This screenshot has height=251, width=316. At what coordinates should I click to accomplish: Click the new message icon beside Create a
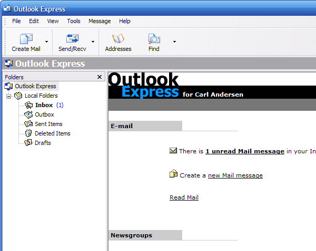173,174
